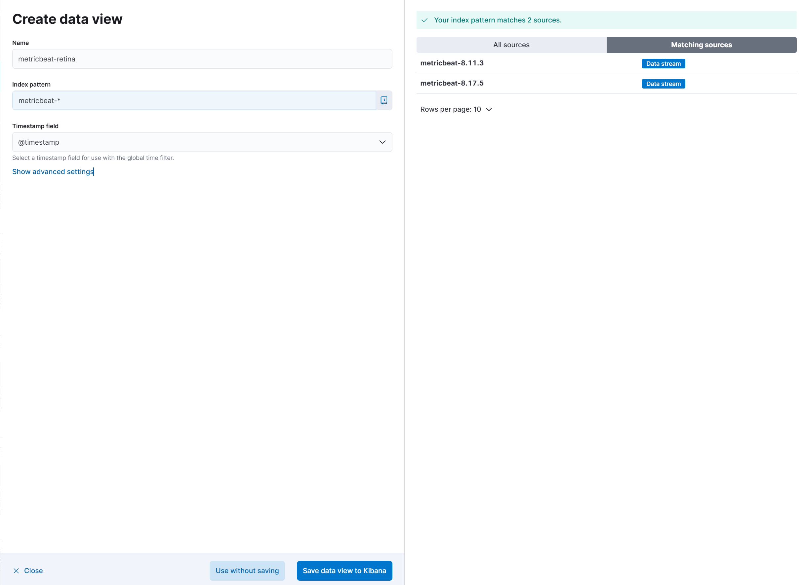Viewport: 806px width, 585px height.
Task: Click Data stream badge for metricbeat-8.11.3
Action: pos(663,63)
